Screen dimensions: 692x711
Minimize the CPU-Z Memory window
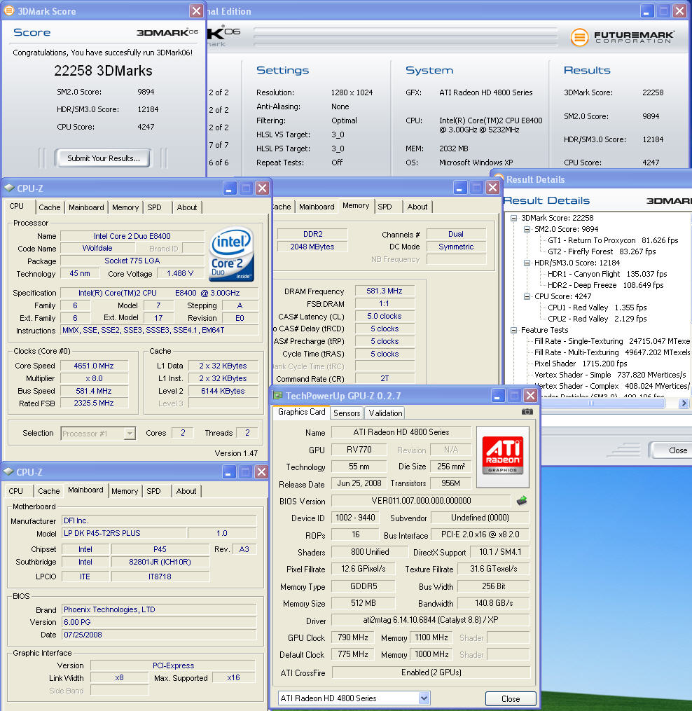[x=460, y=187]
